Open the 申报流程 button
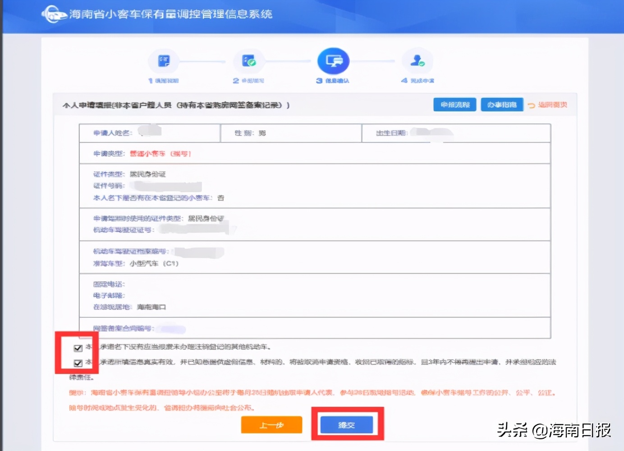The height and width of the screenshot is (451, 624). click(x=455, y=105)
